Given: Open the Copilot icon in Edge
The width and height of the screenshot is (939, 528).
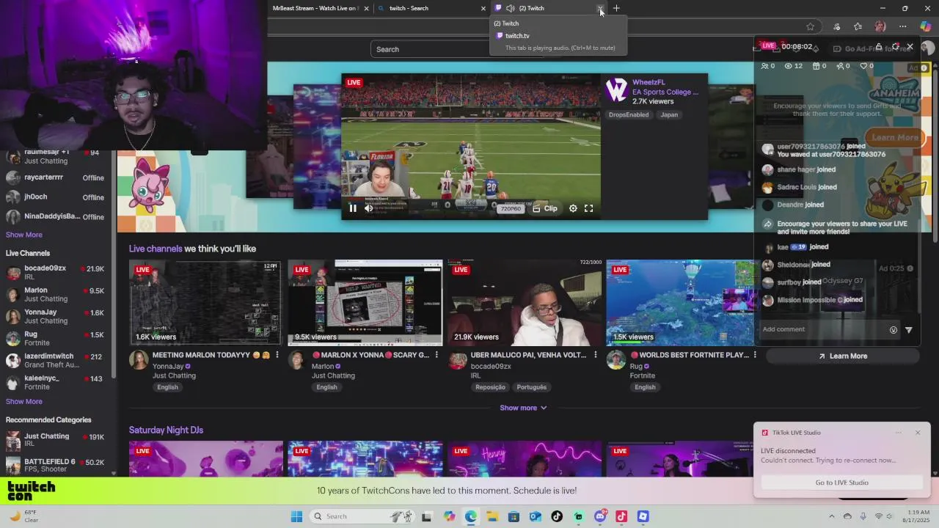Looking at the screenshot, I should (x=926, y=26).
